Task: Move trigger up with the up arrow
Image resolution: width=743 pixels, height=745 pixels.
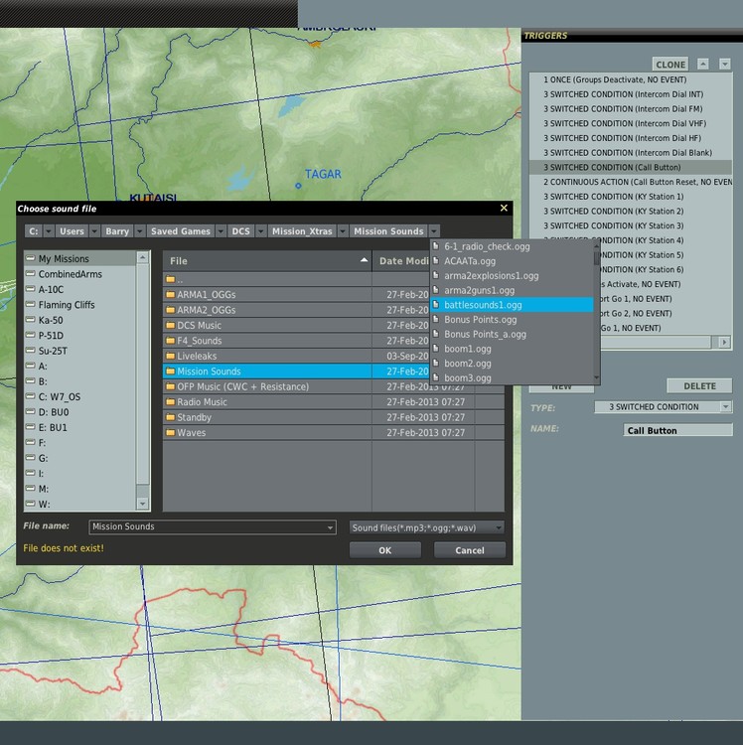Action: click(x=702, y=64)
